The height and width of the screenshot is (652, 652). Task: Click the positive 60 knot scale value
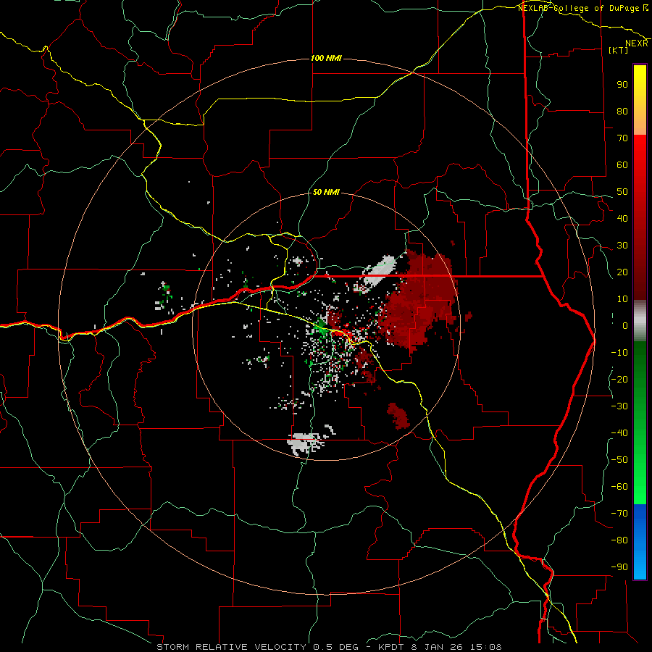point(622,164)
